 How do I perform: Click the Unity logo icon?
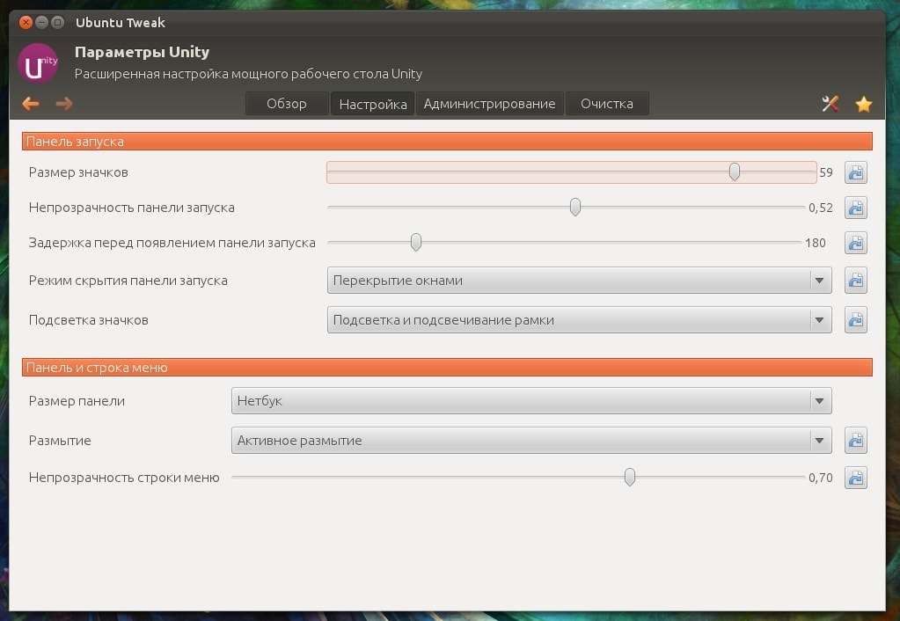(x=38, y=63)
